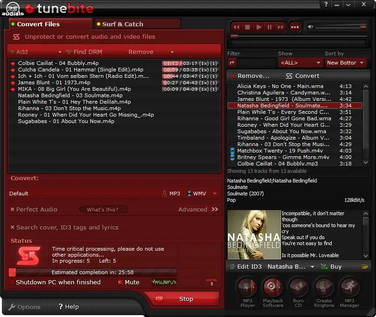The image size is (376, 317).
Task: Click the fast forward button
Action: (280, 27)
